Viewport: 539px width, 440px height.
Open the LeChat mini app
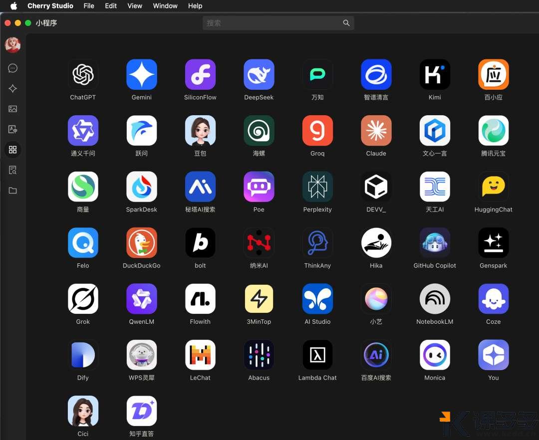201,355
